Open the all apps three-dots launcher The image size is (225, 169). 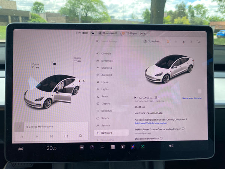tap(102, 147)
